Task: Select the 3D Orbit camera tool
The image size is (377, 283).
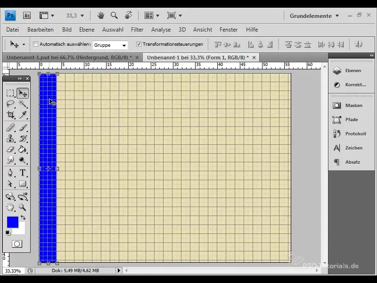Action: (23, 196)
